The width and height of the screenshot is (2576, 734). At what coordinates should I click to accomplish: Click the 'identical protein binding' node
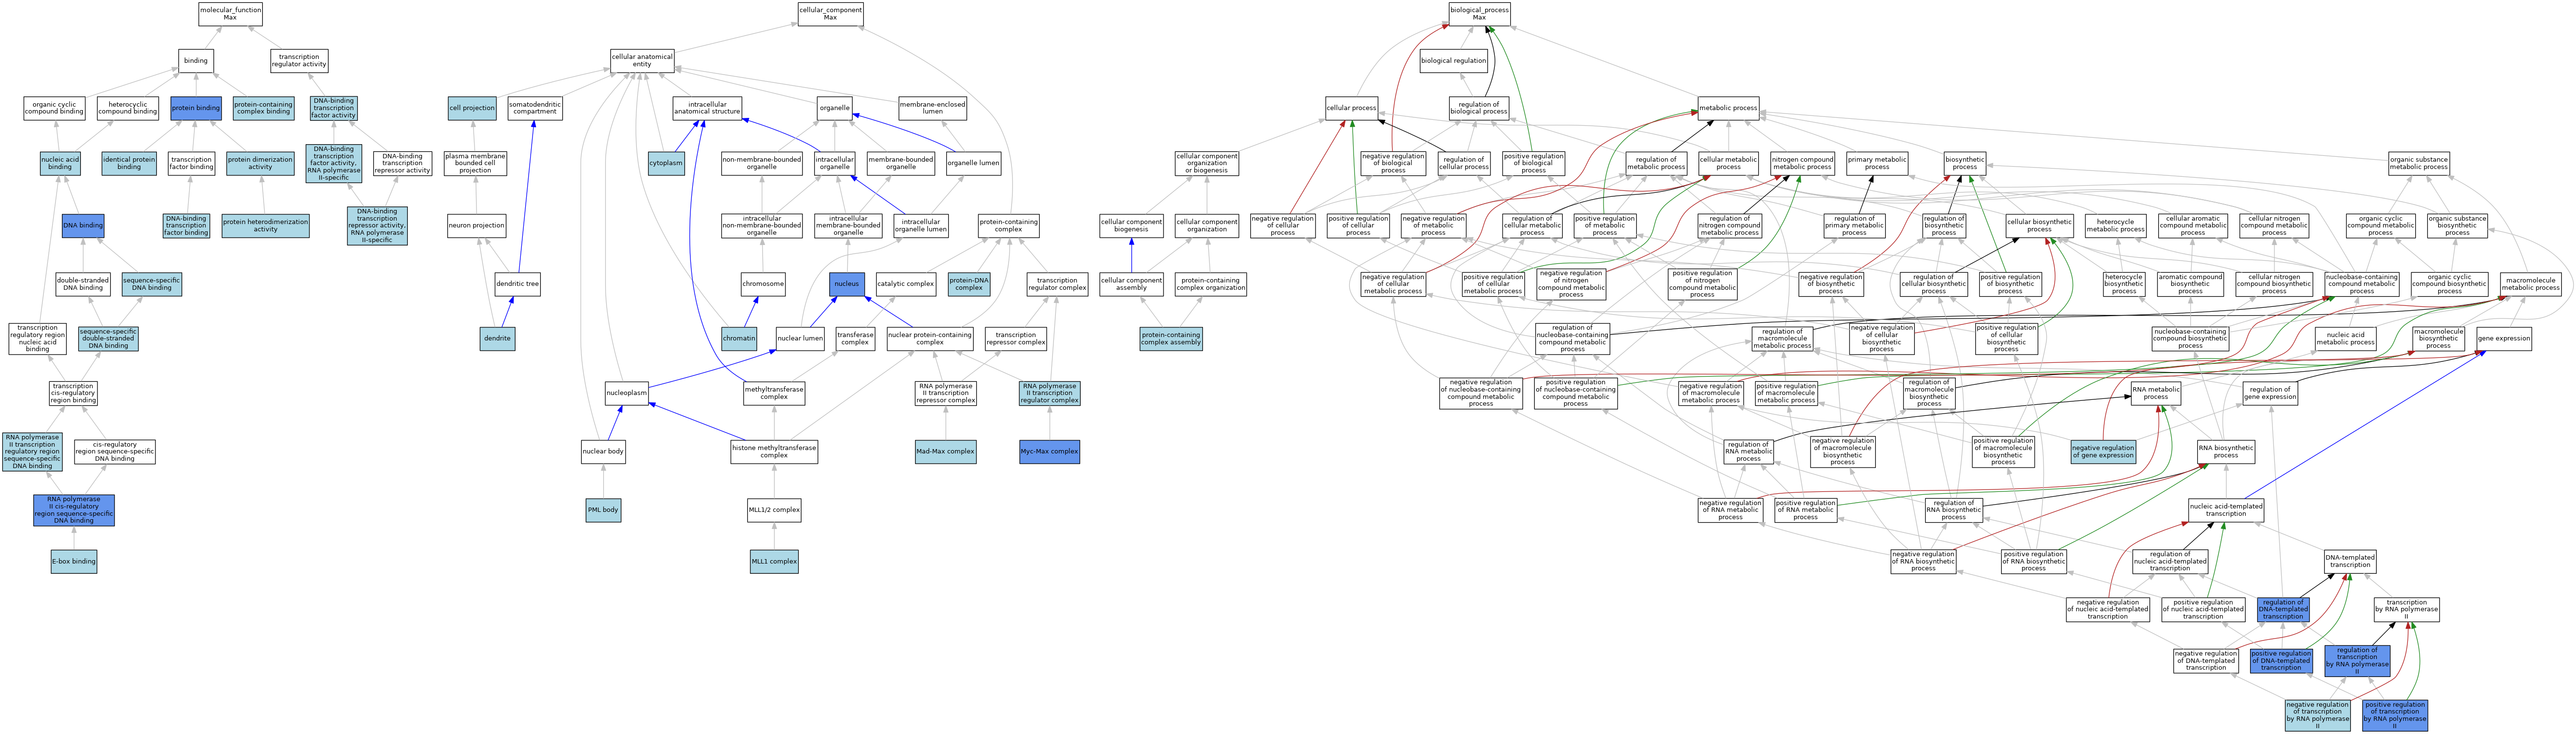pos(129,163)
